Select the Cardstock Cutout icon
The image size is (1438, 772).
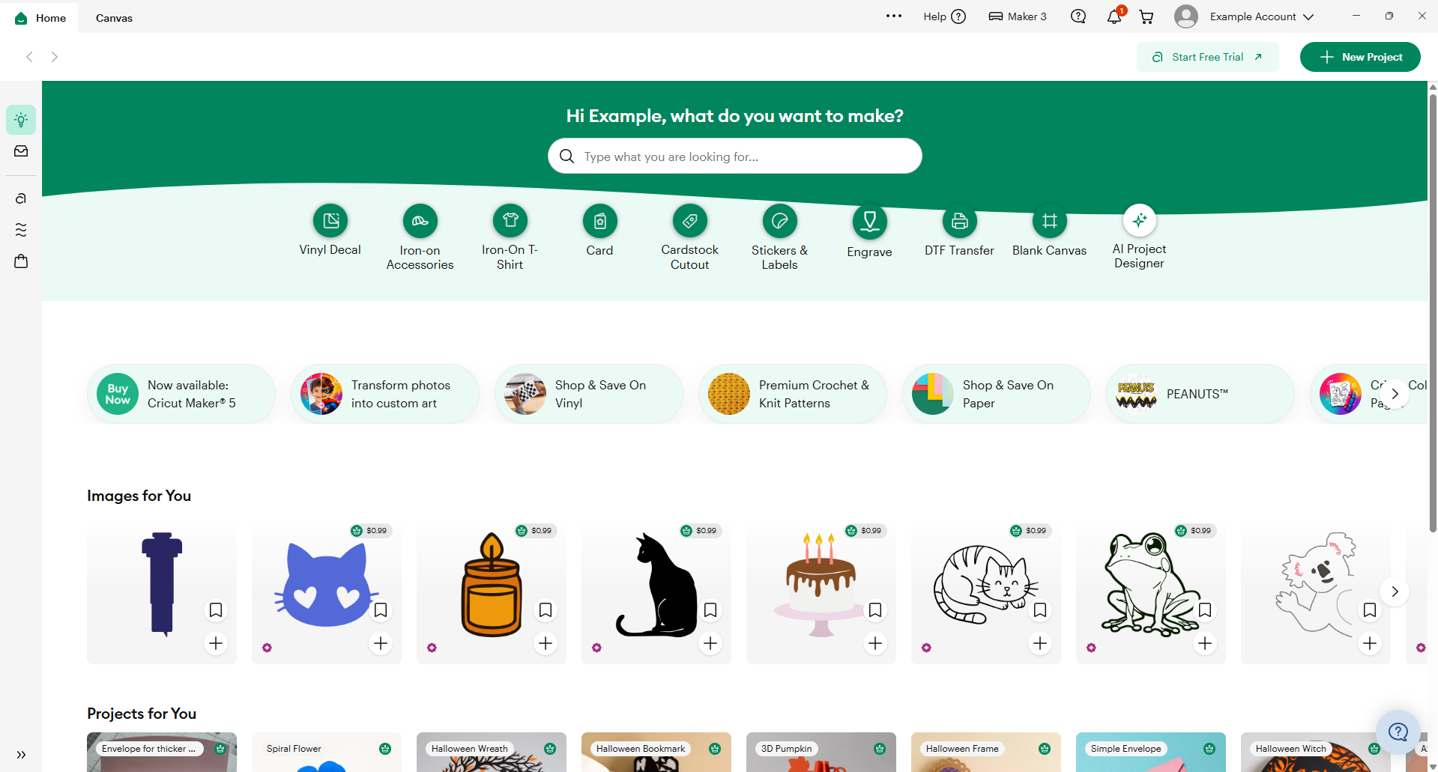[690, 220]
